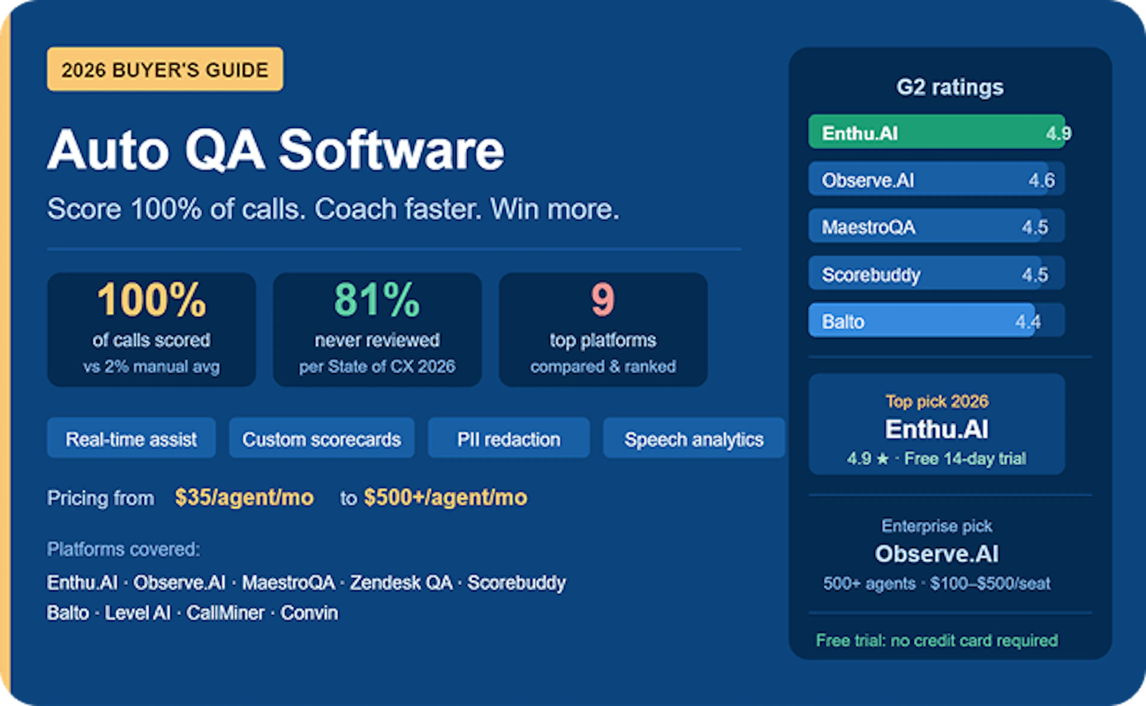Click '4.9 ★ · Free 14-day trial' text
The height and width of the screenshot is (706, 1146).
tap(937, 458)
